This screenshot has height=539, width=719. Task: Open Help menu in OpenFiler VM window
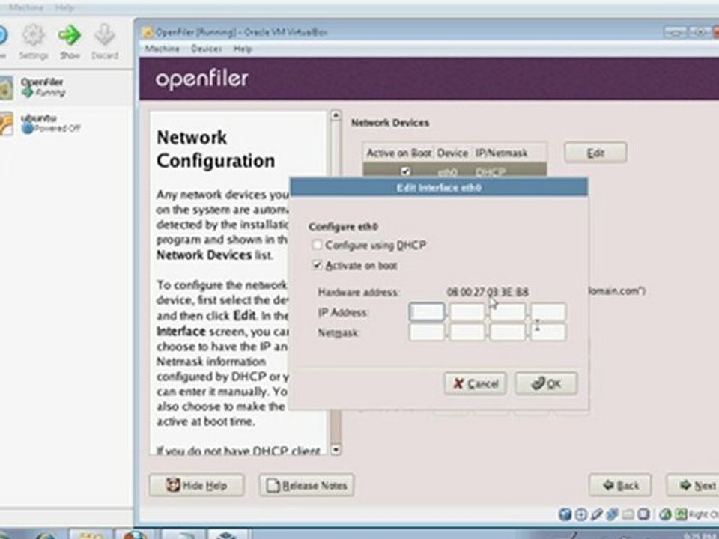click(243, 49)
